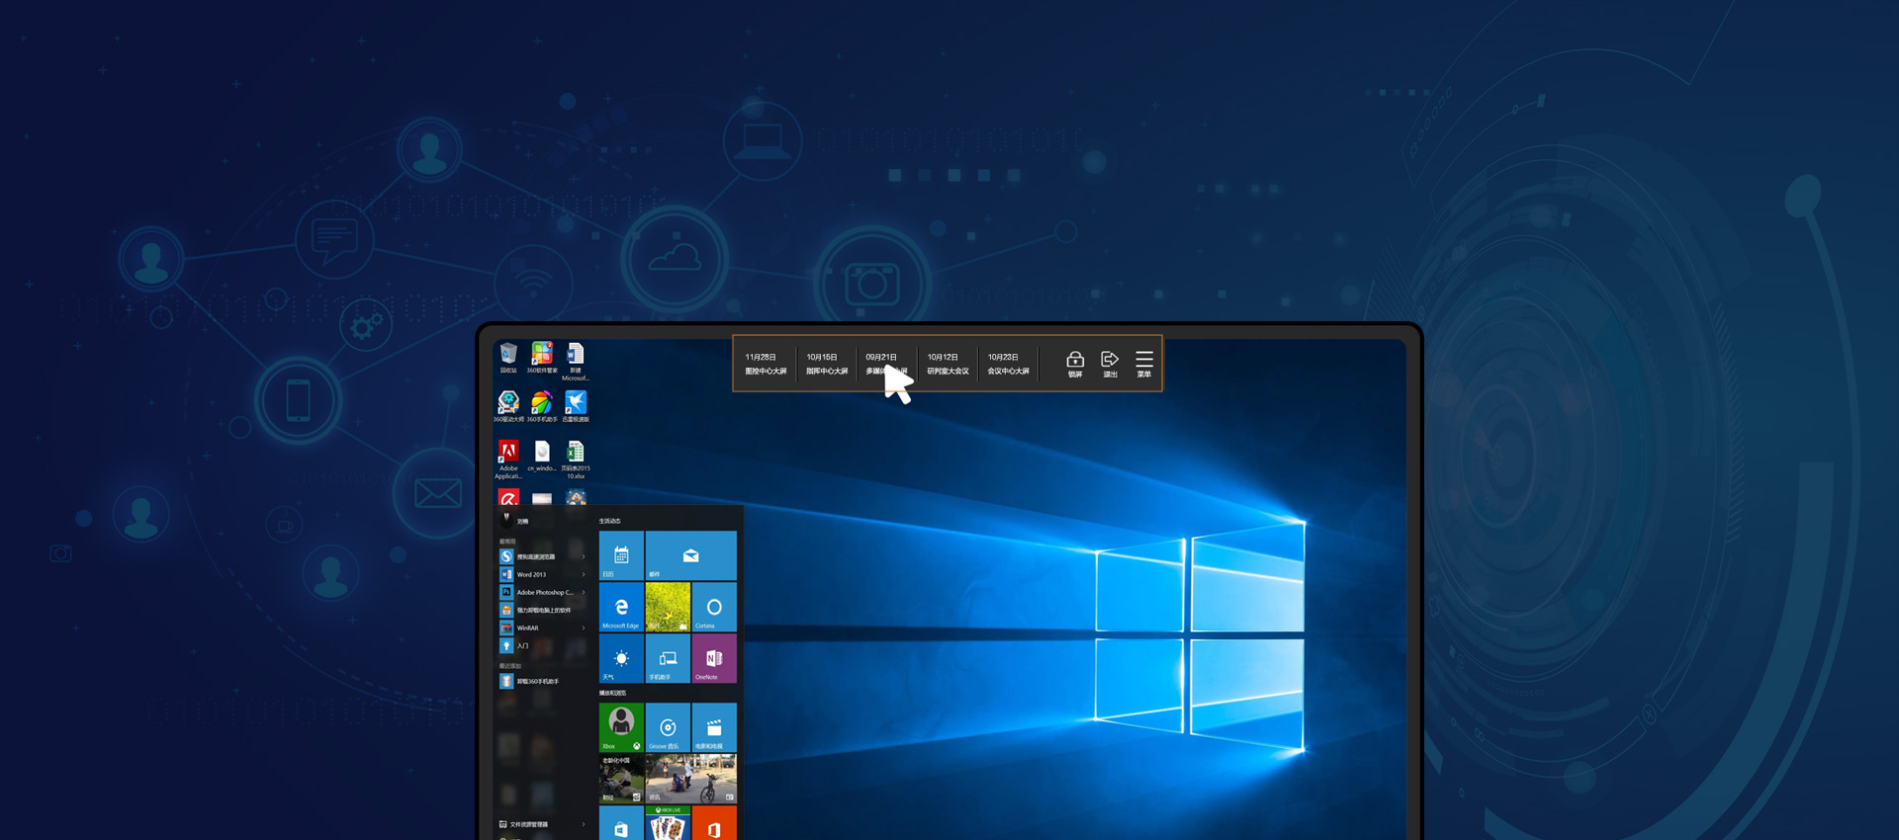Click the 锁屏 lock screen icon
Image resolution: width=1899 pixels, height=840 pixels.
[1075, 364]
